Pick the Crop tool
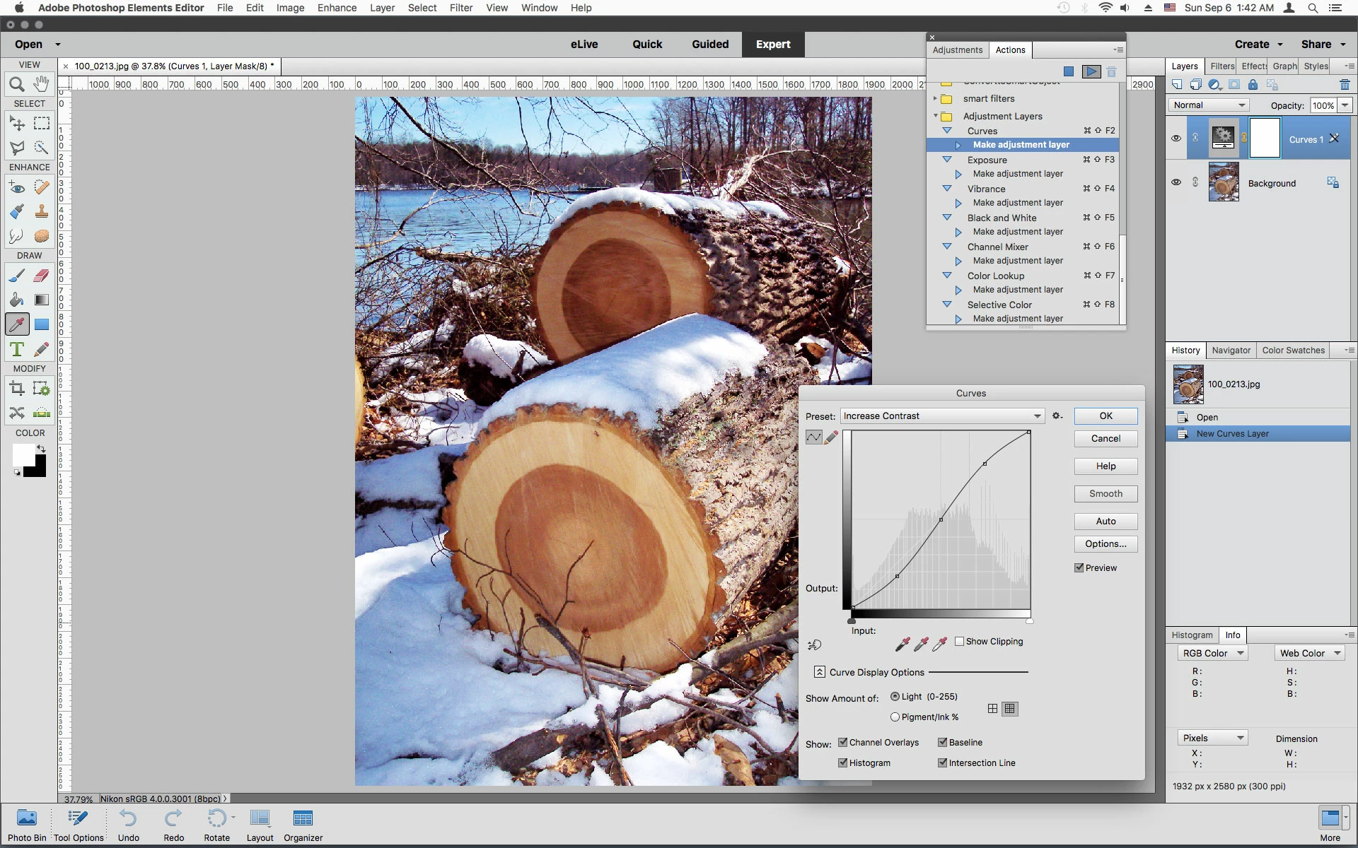This screenshot has height=848, width=1358. [x=17, y=388]
